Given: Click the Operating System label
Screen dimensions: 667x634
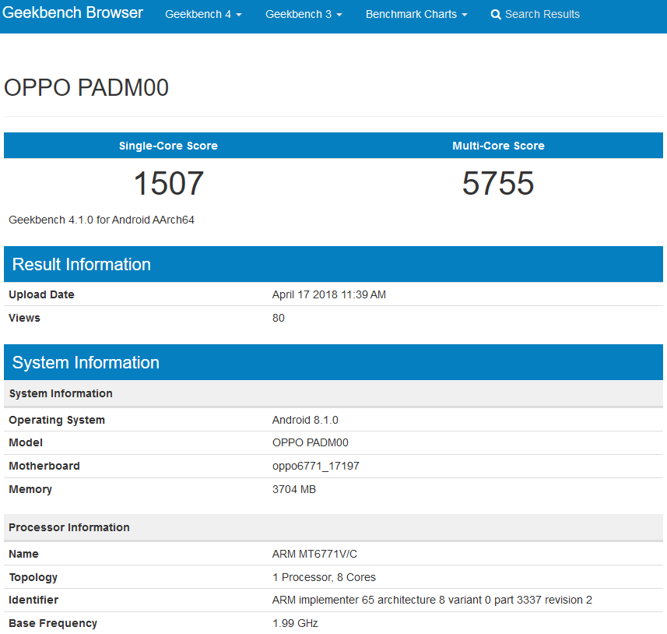Looking at the screenshot, I should tap(57, 421).
